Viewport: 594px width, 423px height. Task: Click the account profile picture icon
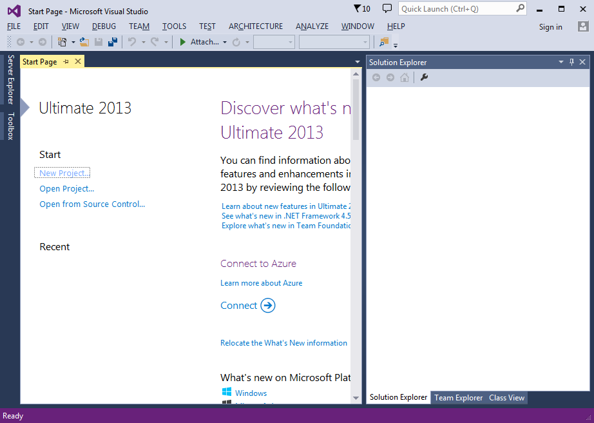[x=582, y=26]
